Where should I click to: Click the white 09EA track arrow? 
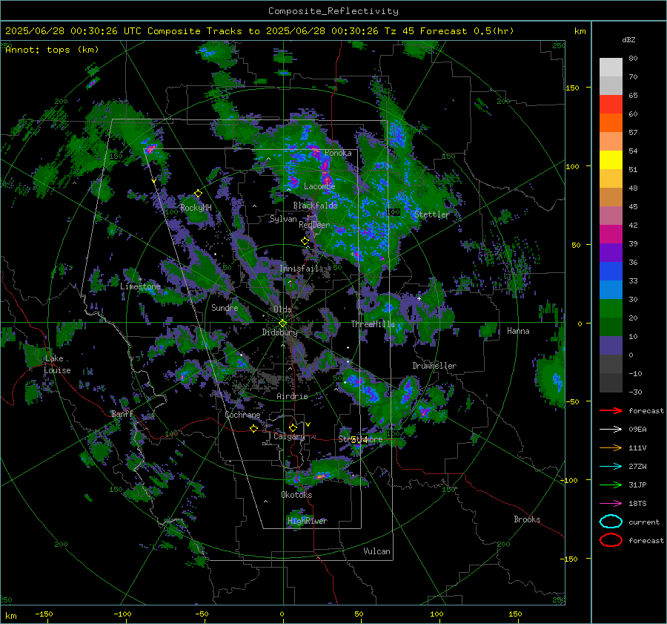(x=611, y=430)
